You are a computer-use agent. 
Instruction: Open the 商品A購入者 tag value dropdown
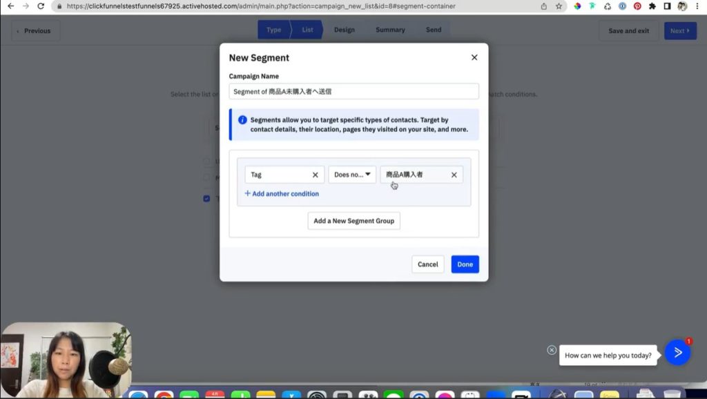point(414,175)
